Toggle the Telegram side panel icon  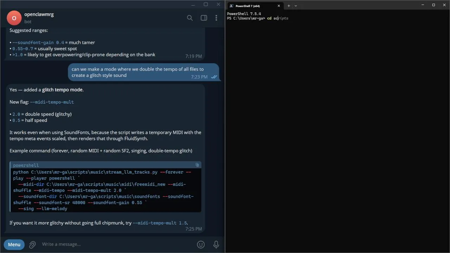204,18
